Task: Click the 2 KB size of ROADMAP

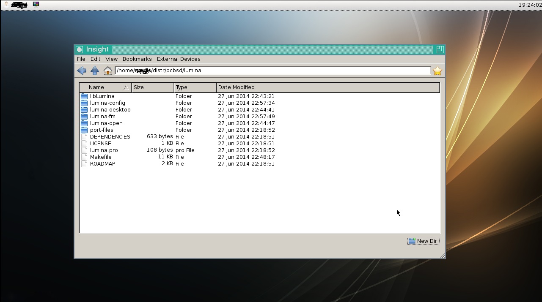Action: tap(167, 164)
